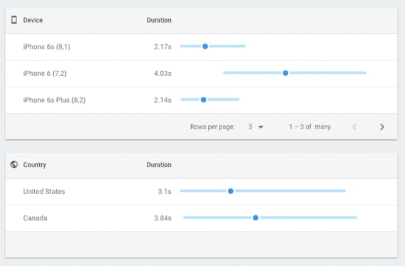Click the median dot for iPhone 6s Plus
The width and height of the screenshot is (405, 269).
(204, 99)
